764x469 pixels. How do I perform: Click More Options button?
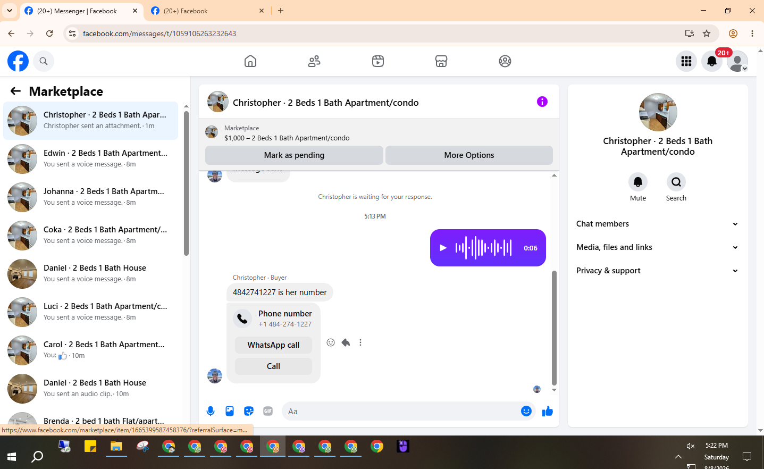point(469,155)
